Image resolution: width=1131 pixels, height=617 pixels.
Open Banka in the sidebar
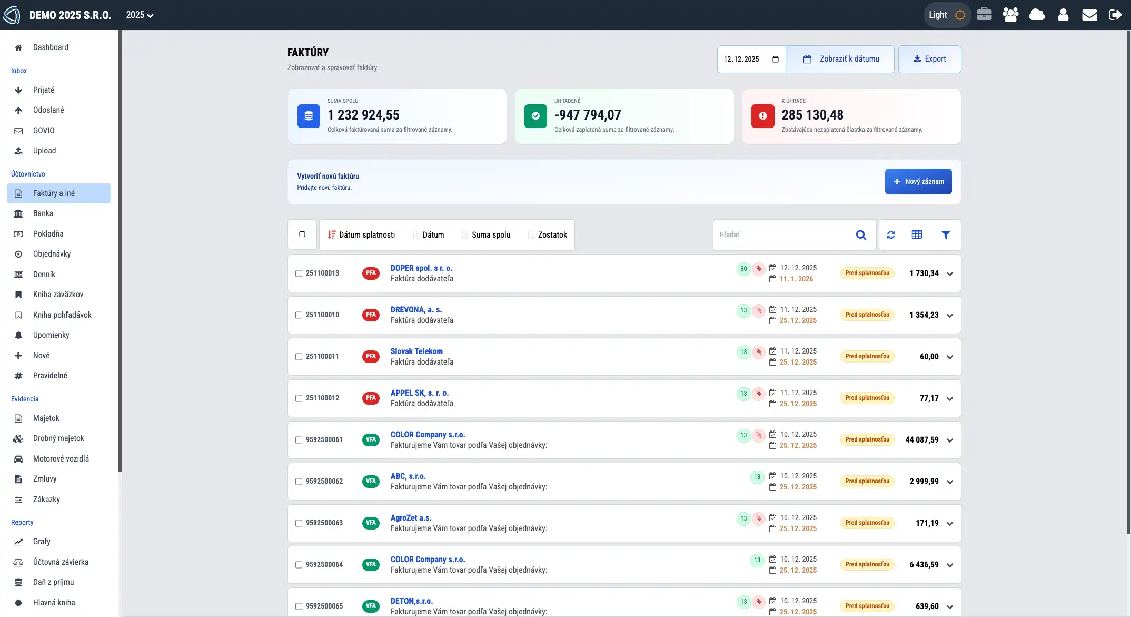tap(43, 213)
